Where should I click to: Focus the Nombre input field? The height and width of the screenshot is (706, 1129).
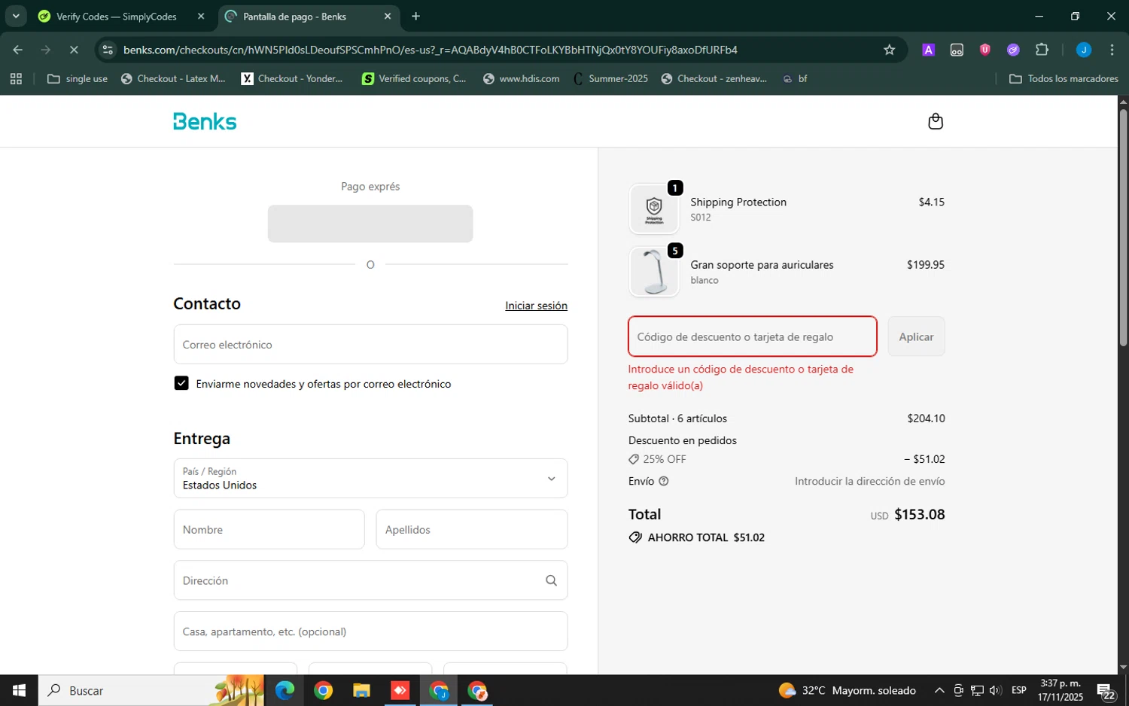(x=269, y=529)
